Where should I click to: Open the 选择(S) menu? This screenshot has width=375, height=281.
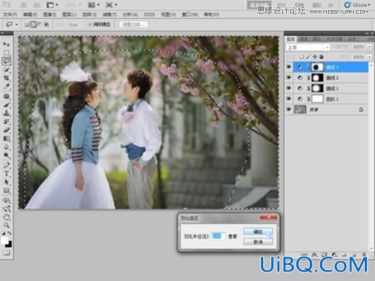(x=90, y=15)
